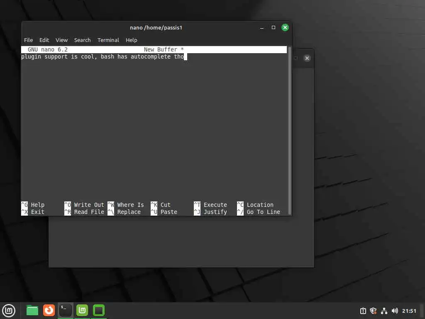Launch Firefox from the panel
Image resolution: width=425 pixels, height=319 pixels.
tap(49, 310)
